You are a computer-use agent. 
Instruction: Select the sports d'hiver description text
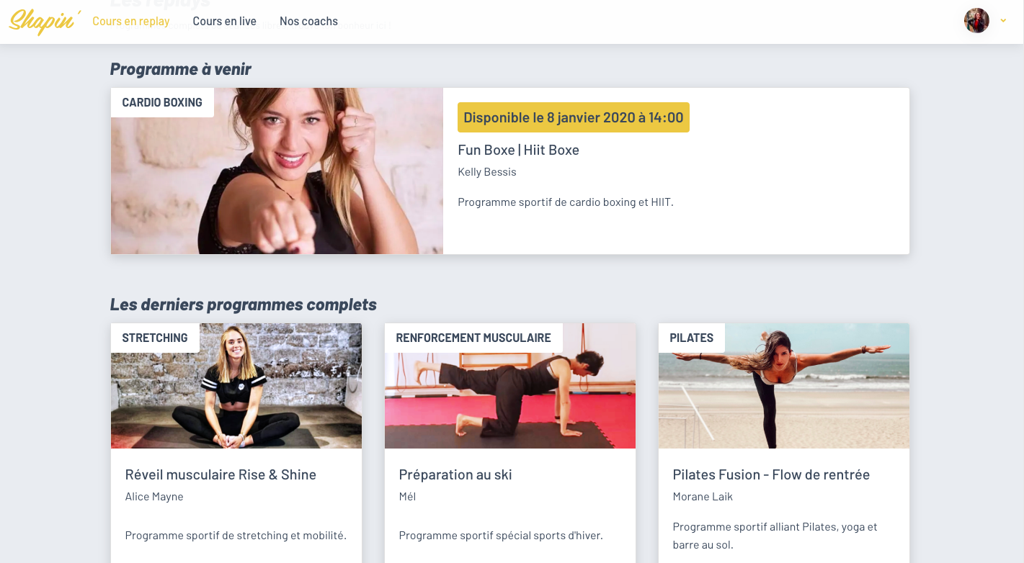click(501, 536)
